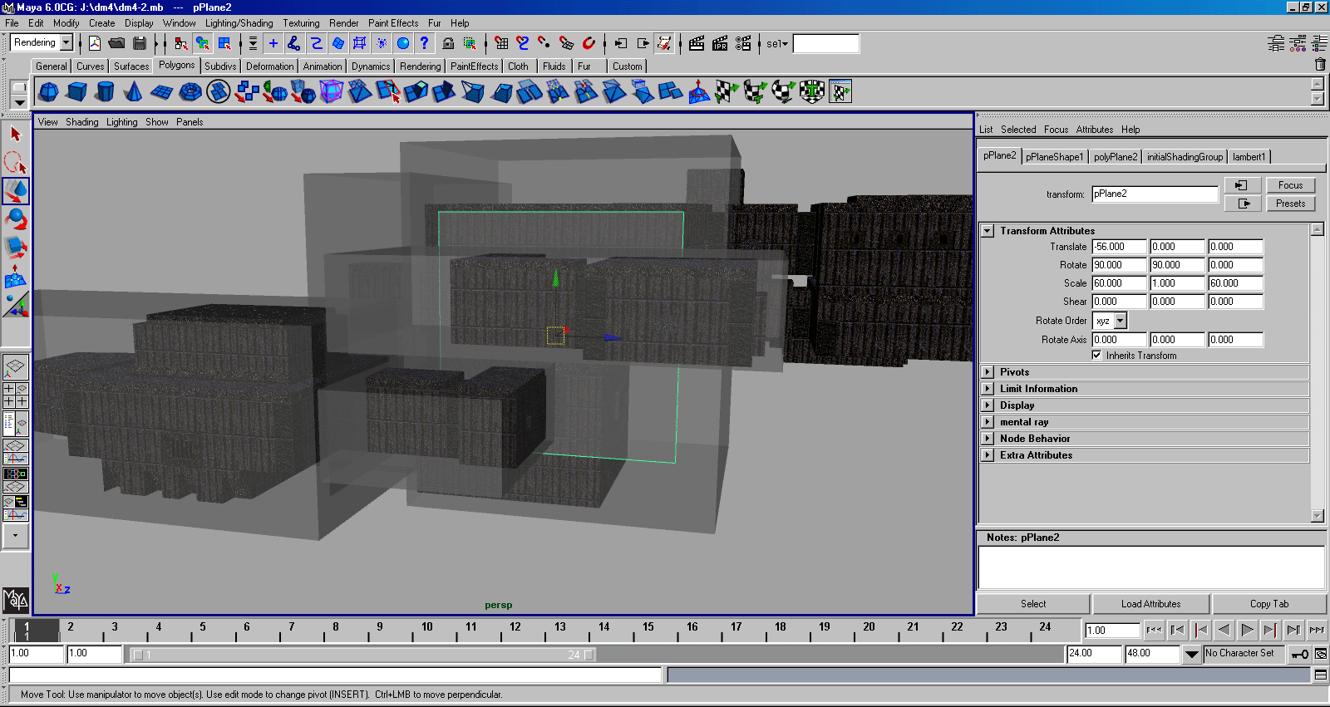Open the Rendering menu set dropdown
The height and width of the screenshot is (707, 1330).
coord(66,42)
